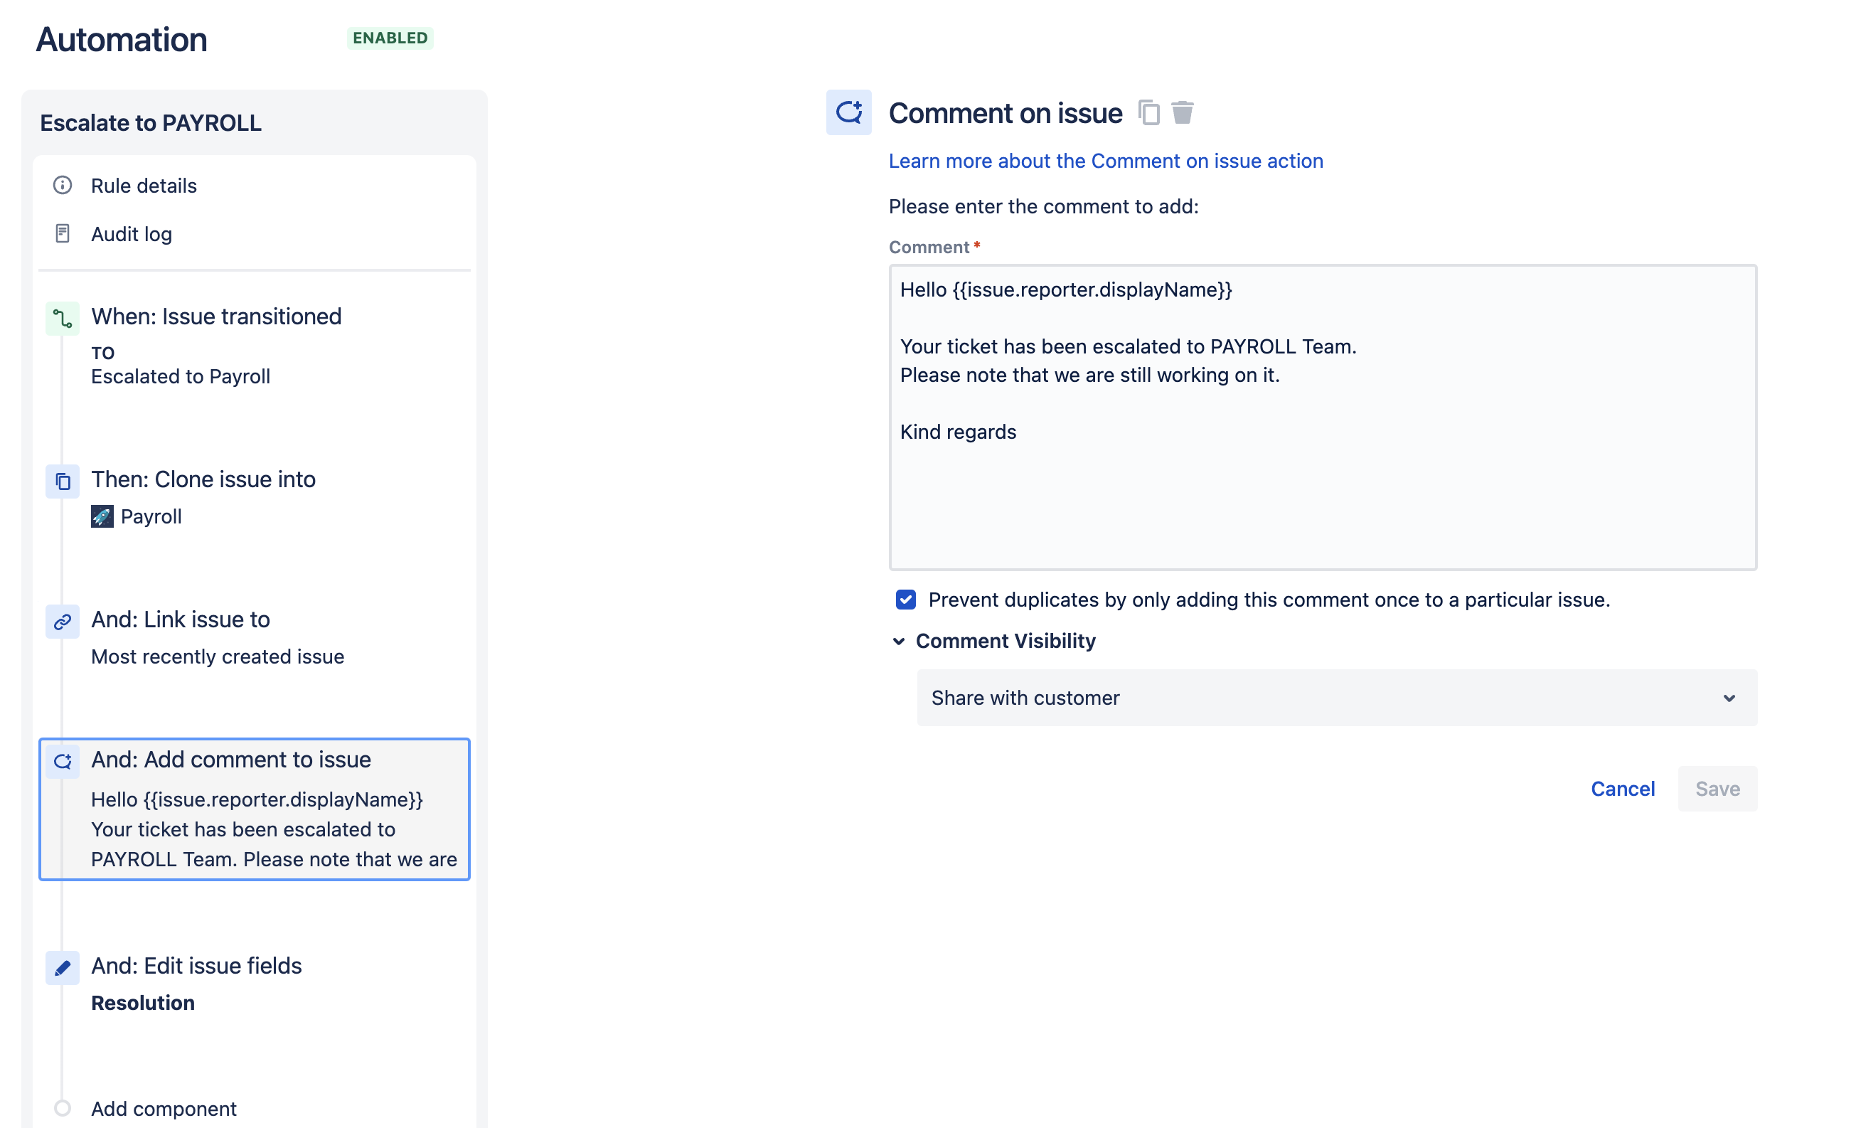Click the Edit issue fields pencil icon
The width and height of the screenshot is (1856, 1128).
pyautogui.click(x=63, y=967)
